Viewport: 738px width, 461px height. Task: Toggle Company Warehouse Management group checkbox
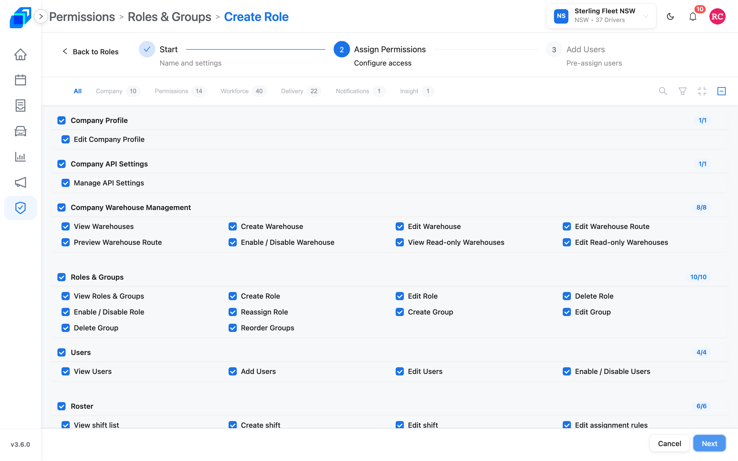[x=61, y=208]
